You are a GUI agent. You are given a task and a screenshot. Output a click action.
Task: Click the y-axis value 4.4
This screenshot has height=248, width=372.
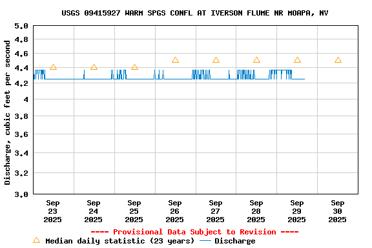pos(21,68)
